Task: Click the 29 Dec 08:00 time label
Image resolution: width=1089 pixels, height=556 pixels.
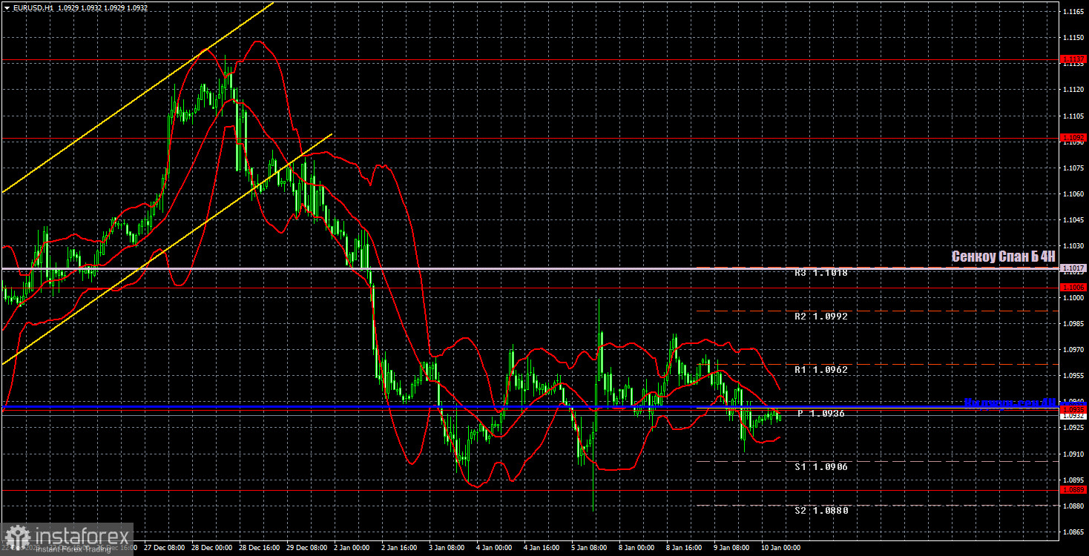Action: point(306,549)
